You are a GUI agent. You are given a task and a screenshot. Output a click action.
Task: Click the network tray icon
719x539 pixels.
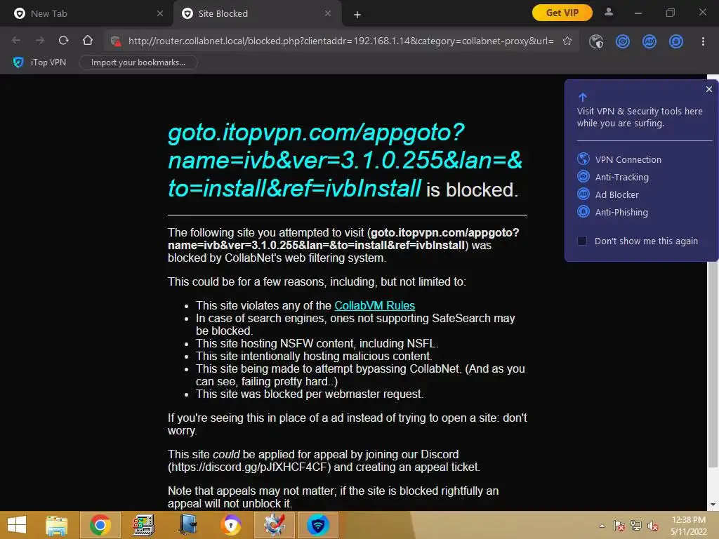point(636,526)
